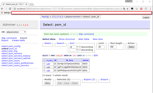This screenshot has width=153, height=93.
Task: Open select psm_servers_history table
Action: click(16, 56)
